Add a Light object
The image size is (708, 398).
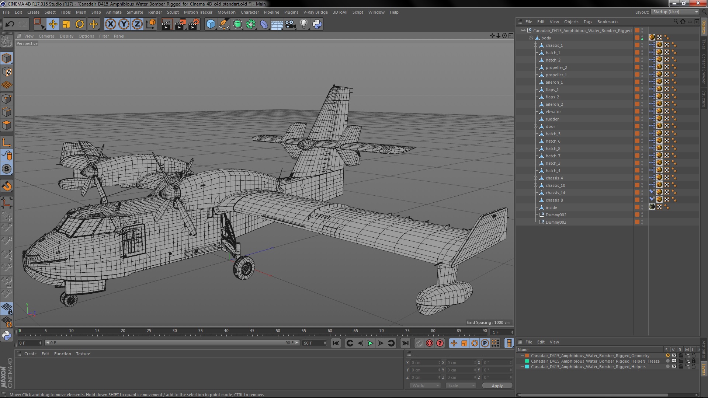304,24
